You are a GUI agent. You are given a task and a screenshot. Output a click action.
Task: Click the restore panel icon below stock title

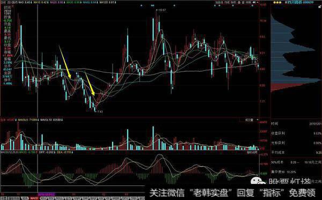point(319,7)
